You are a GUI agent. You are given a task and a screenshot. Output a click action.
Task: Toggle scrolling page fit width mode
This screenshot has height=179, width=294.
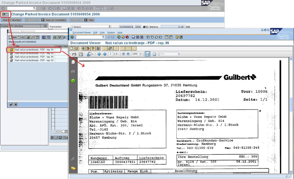(x=147, y=54)
